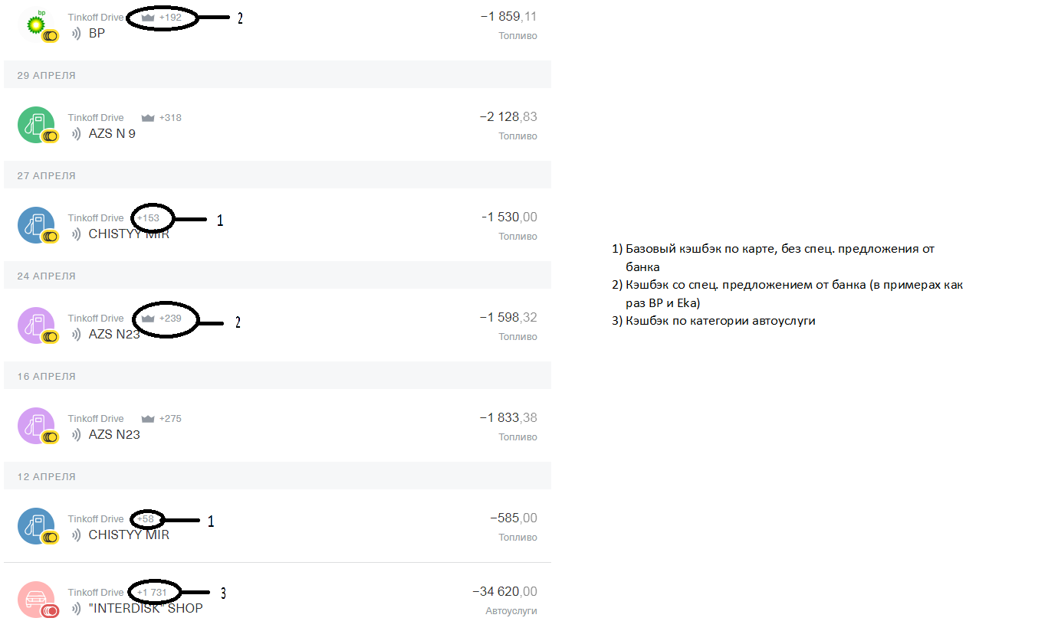Click the contactless icon next to AZS N 9
Image resolution: width=1048 pixels, height=631 pixels.
click(76, 134)
